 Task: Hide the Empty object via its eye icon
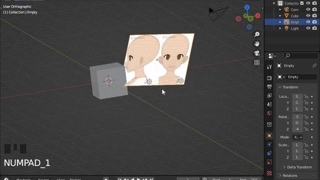pos(308,22)
